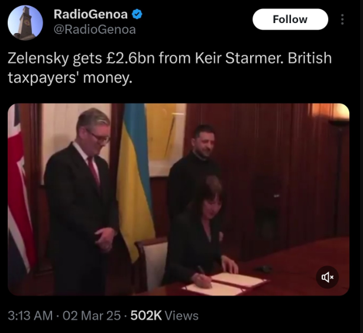View the 502K Views analytics
363x333 pixels.
(164, 316)
